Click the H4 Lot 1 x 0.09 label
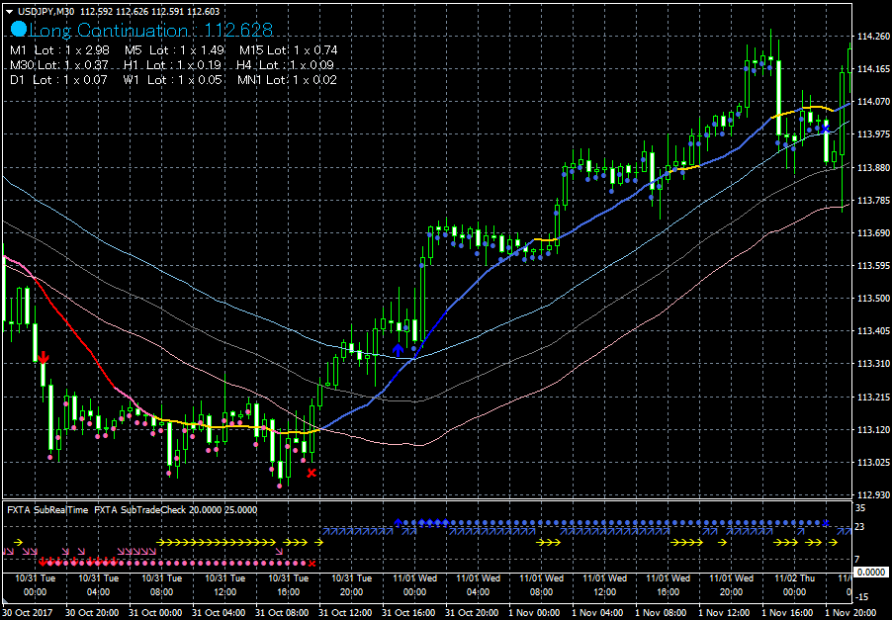 (285, 64)
